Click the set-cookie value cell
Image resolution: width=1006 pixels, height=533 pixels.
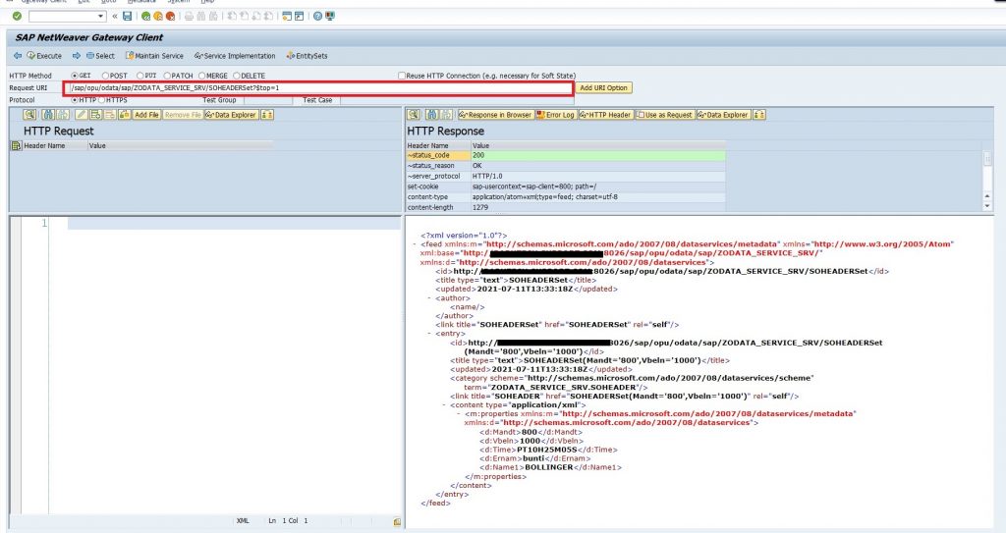pos(598,187)
